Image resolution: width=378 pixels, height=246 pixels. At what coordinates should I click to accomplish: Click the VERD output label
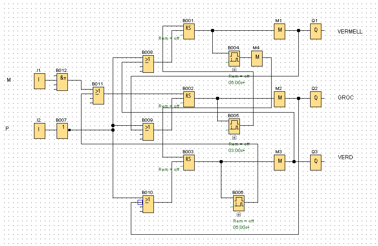coord(345,157)
